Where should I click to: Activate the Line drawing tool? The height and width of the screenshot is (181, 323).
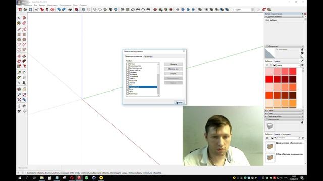pos(19,29)
